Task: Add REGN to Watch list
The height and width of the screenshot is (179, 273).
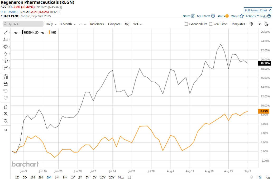Action: pos(237,16)
